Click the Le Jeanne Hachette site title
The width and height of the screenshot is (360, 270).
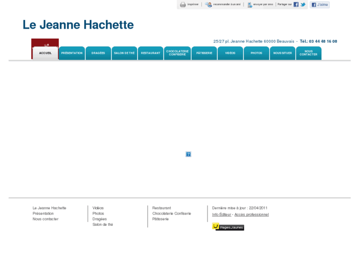(78, 25)
